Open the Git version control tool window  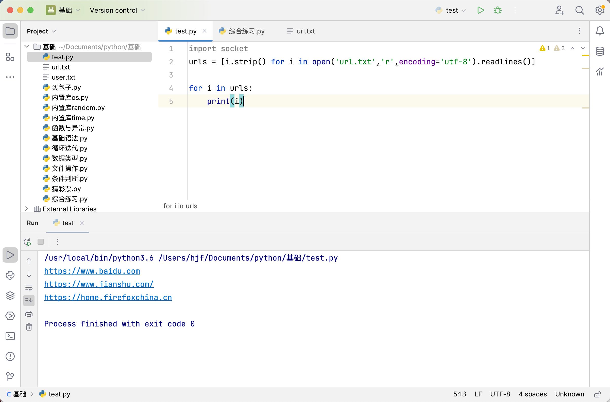(x=10, y=376)
